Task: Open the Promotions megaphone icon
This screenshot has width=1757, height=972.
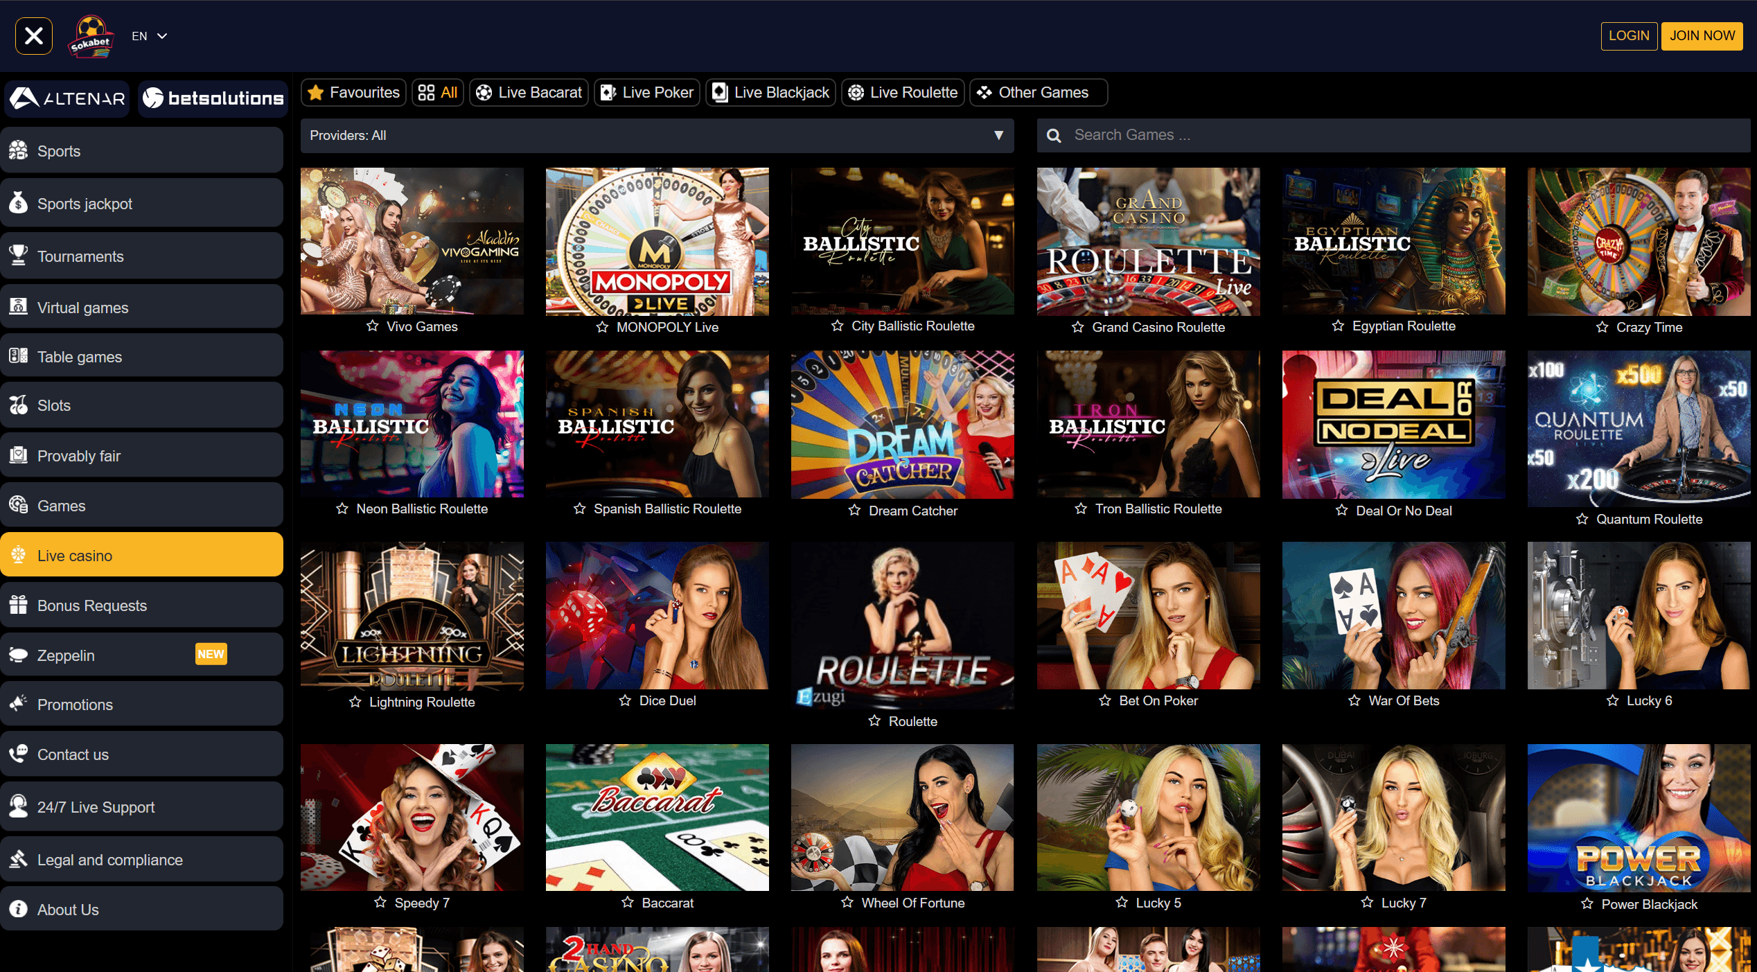Action: pyautogui.click(x=19, y=704)
